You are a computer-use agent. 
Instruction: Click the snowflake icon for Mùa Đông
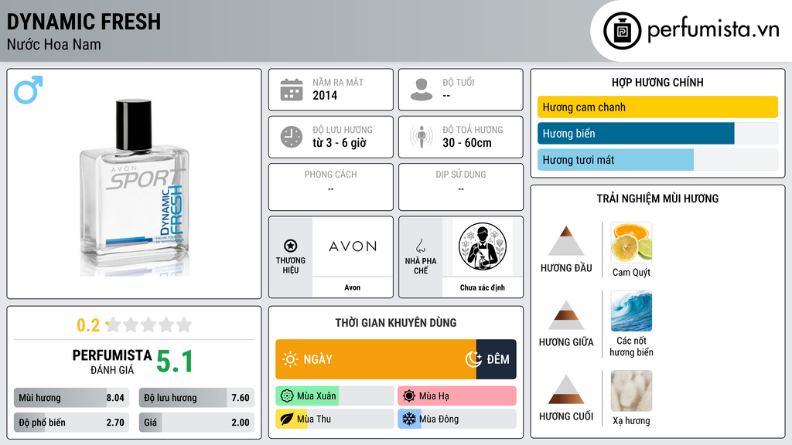409,419
